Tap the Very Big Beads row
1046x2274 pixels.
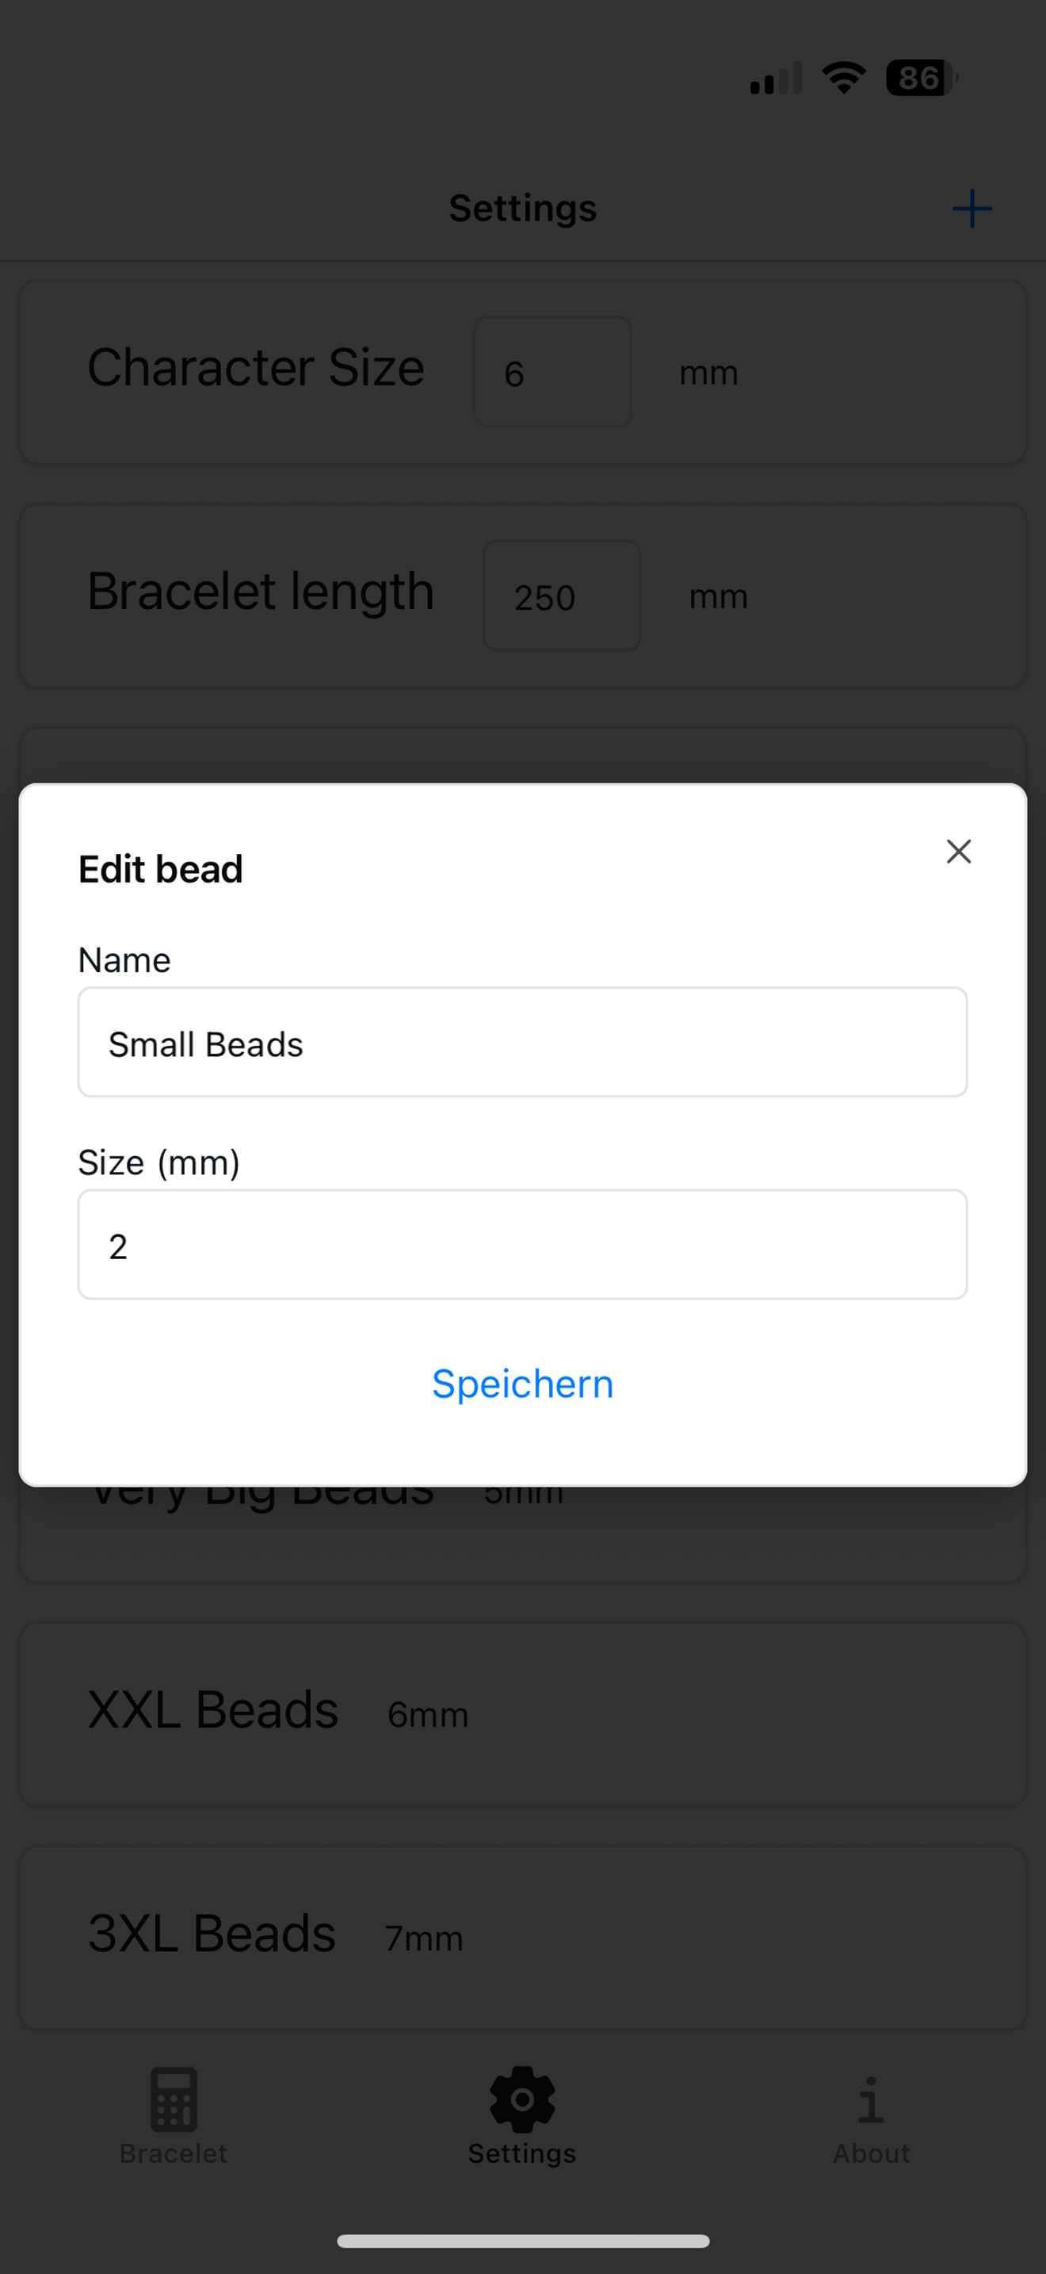point(522,1533)
